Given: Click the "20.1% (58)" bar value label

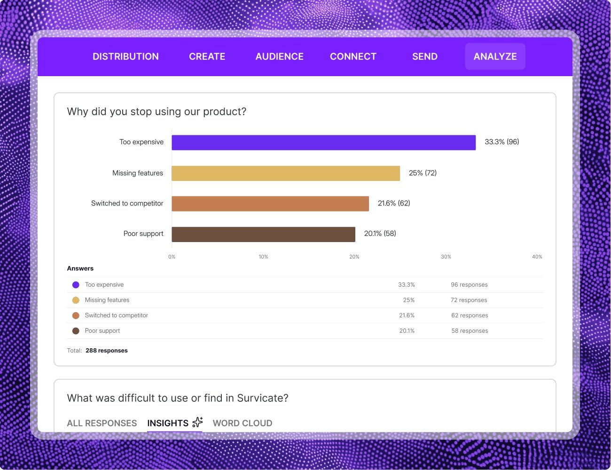Looking at the screenshot, I should 380,234.
